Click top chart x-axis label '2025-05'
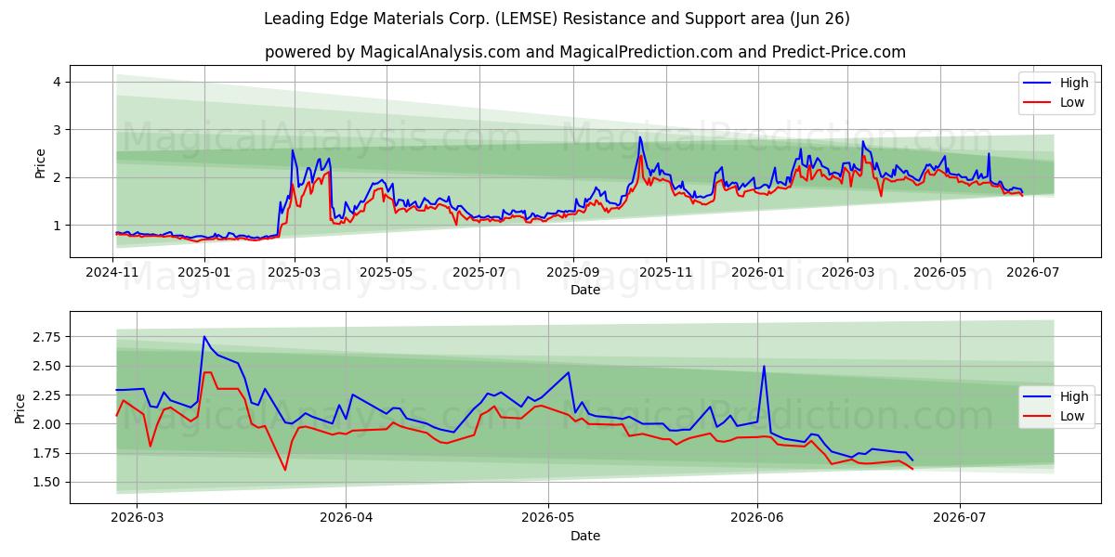Screen dimensions: 1115x557 pyautogui.click(x=387, y=272)
